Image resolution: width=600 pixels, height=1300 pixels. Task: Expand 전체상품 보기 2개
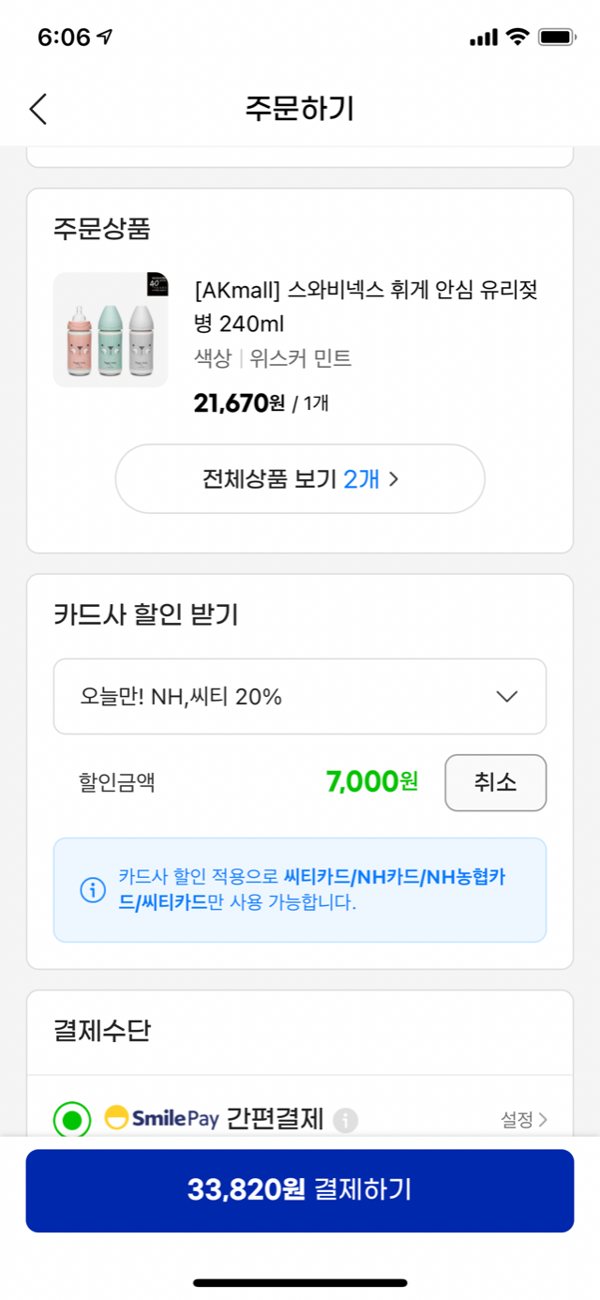click(300, 479)
